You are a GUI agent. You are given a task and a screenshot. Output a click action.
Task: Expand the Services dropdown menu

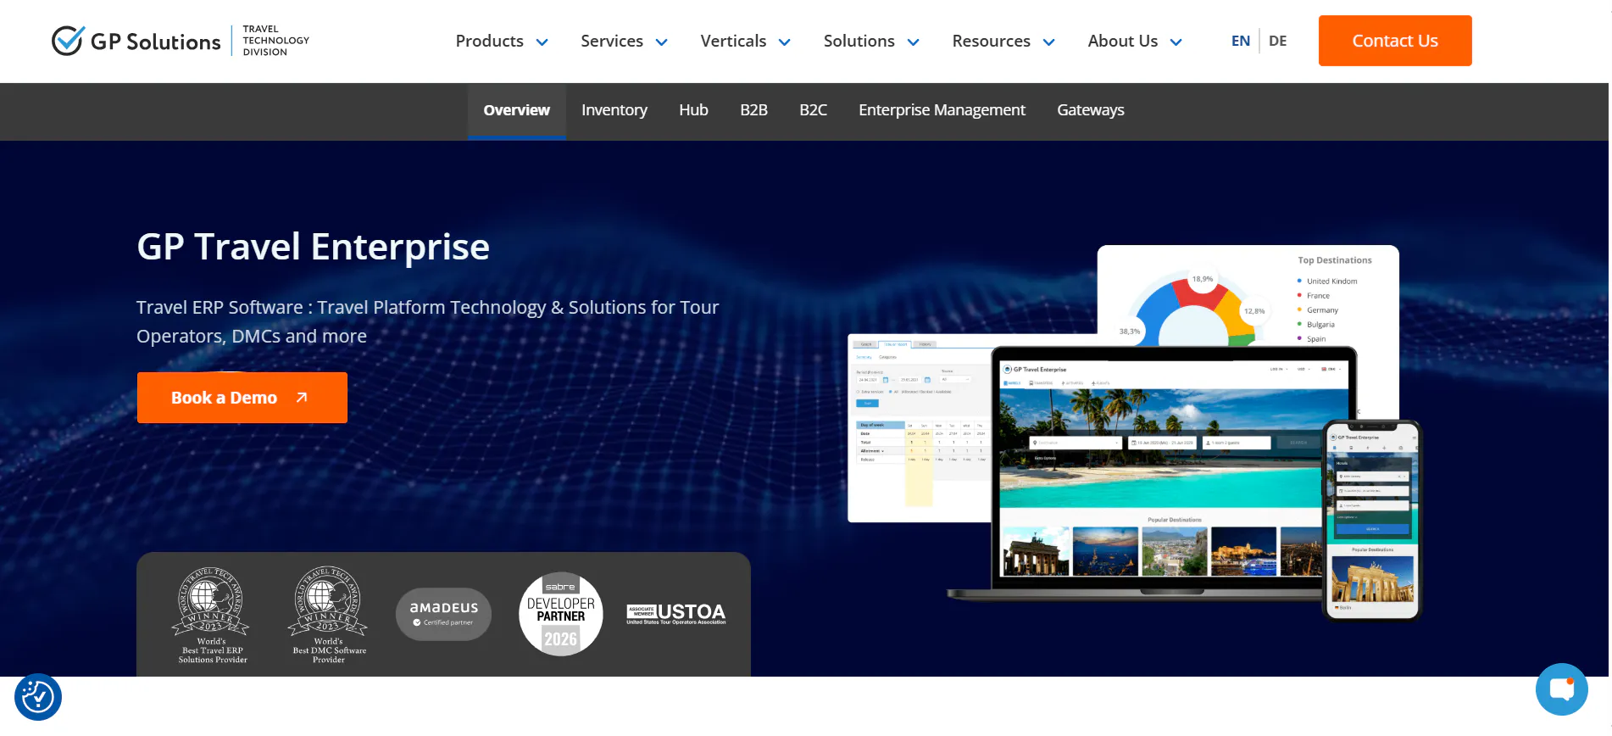point(625,41)
